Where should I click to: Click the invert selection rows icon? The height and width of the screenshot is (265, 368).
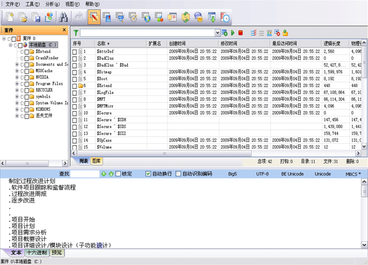(269, 33)
